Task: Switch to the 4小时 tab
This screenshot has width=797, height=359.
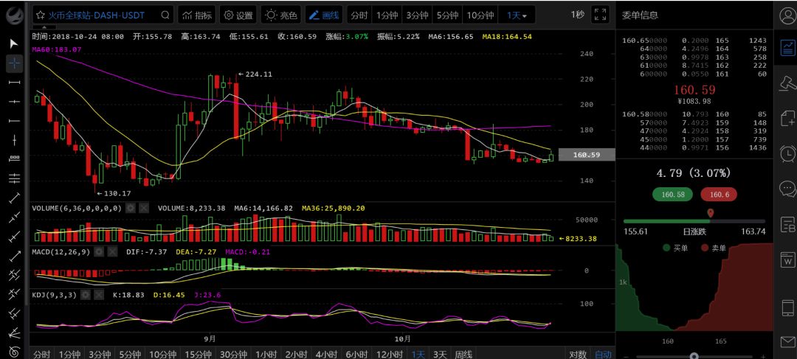Action: tap(326, 354)
